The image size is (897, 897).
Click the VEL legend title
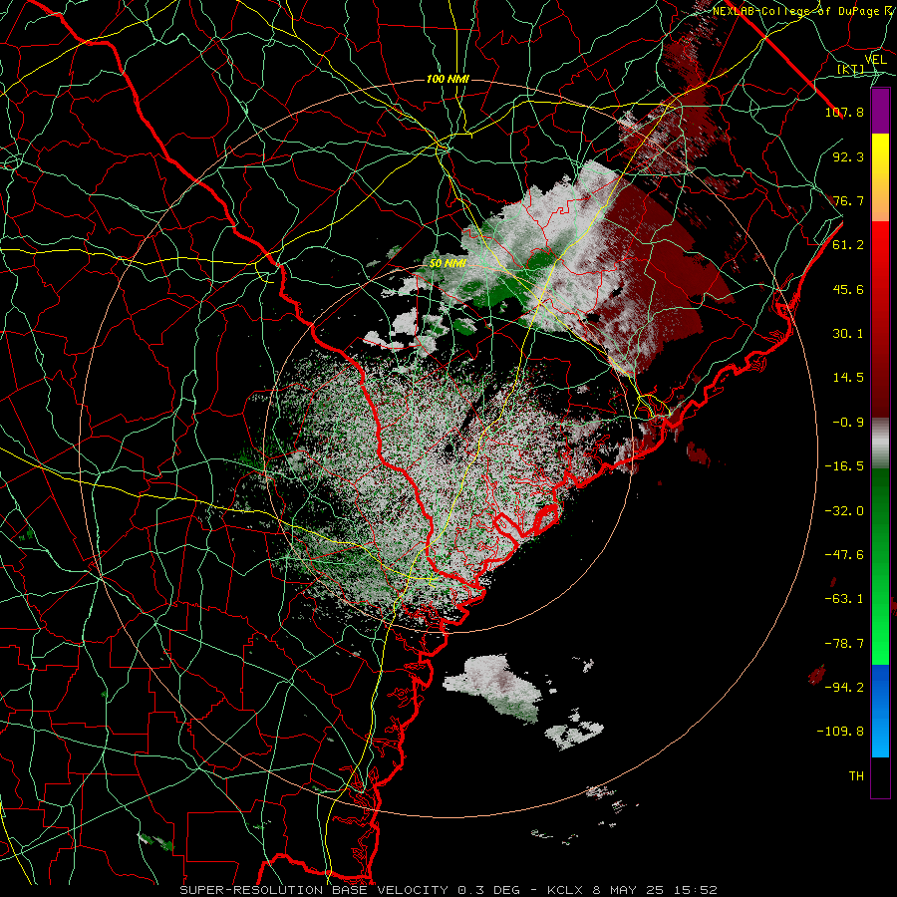(875, 59)
